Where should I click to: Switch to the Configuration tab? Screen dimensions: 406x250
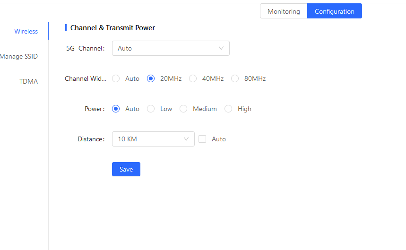click(x=335, y=11)
